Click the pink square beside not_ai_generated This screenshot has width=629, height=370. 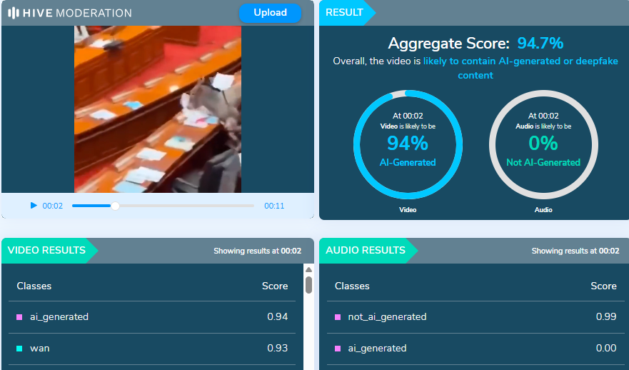click(x=338, y=316)
